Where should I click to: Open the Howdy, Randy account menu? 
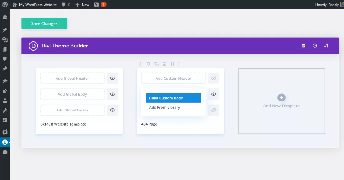329,5
